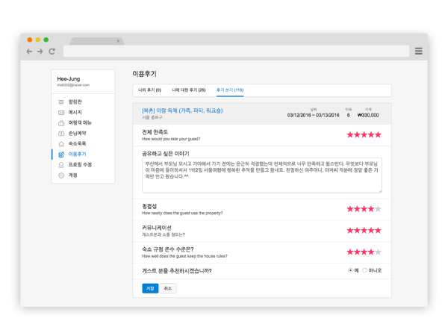Click the Hee-Jung user name
The width and height of the screenshot is (448, 336).
[69, 79]
